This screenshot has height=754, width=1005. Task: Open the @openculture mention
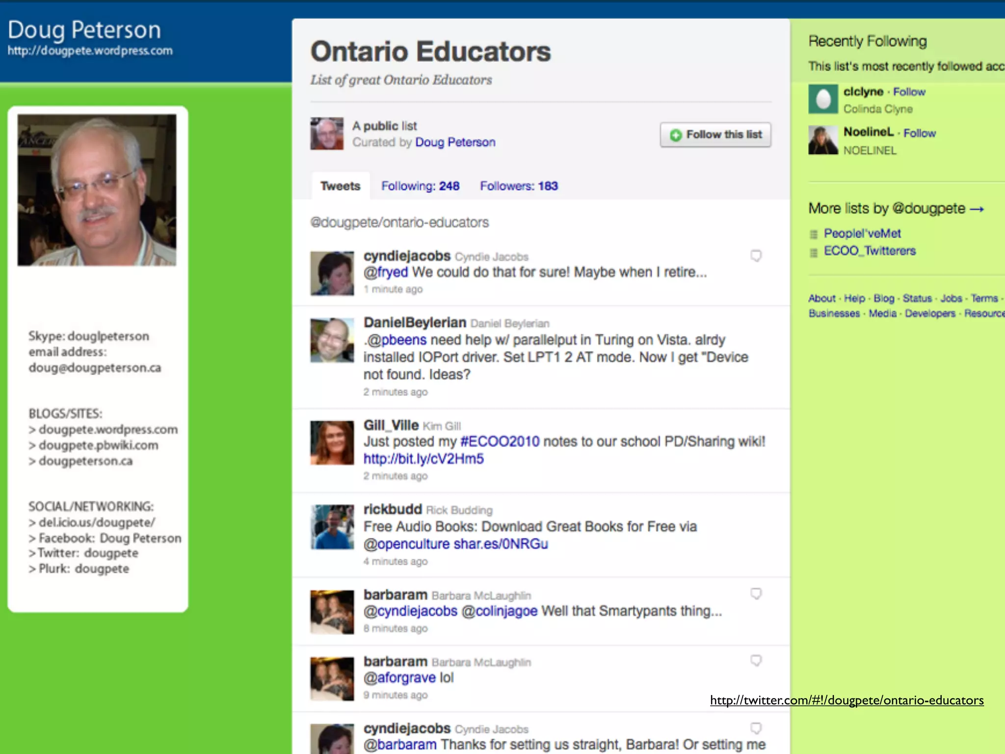[406, 544]
